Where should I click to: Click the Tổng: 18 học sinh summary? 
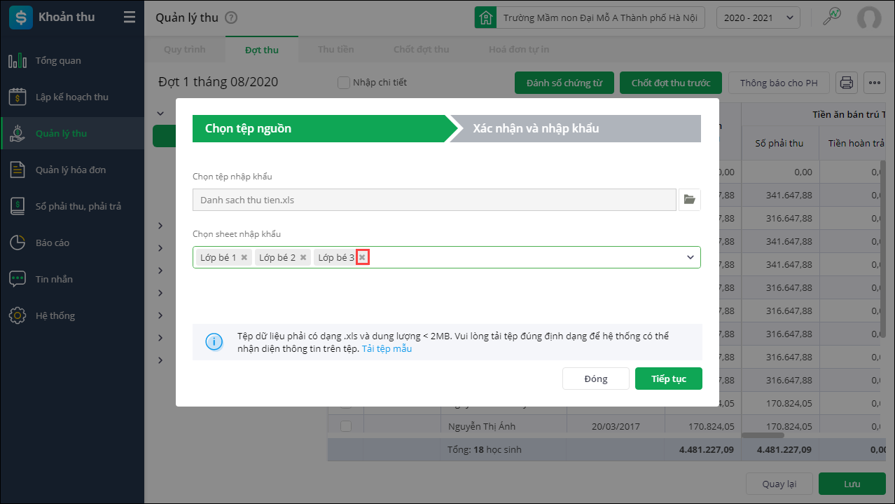click(485, 449)
